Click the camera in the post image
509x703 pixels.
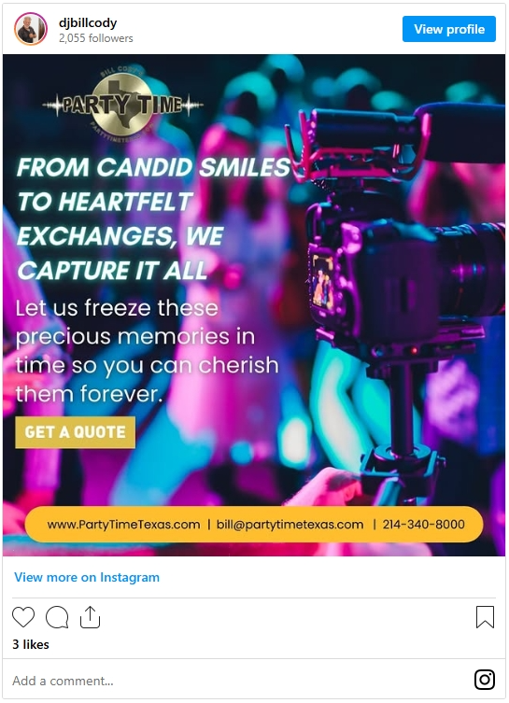pyautogui.click(x=395, y=278)
